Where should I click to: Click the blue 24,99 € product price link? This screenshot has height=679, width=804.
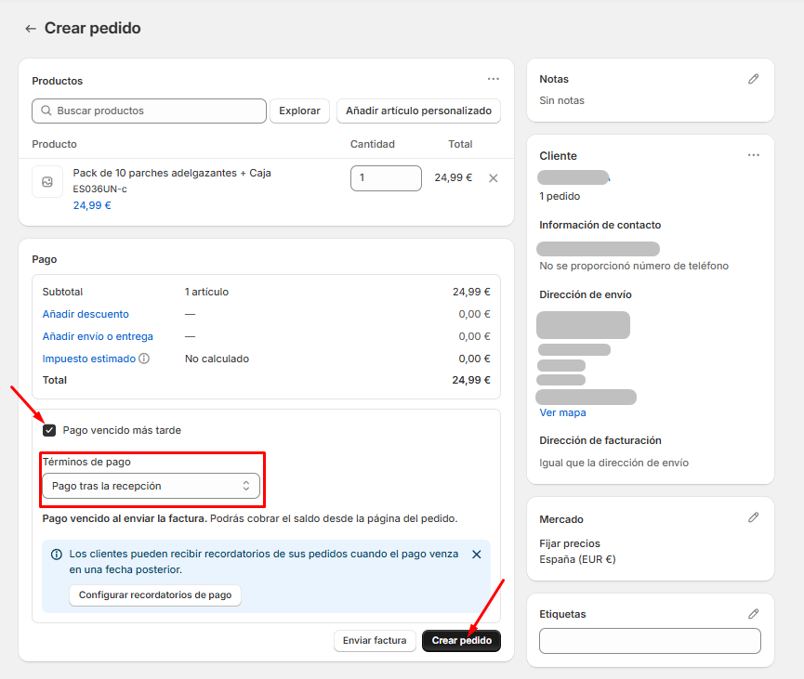click(92, 205)
